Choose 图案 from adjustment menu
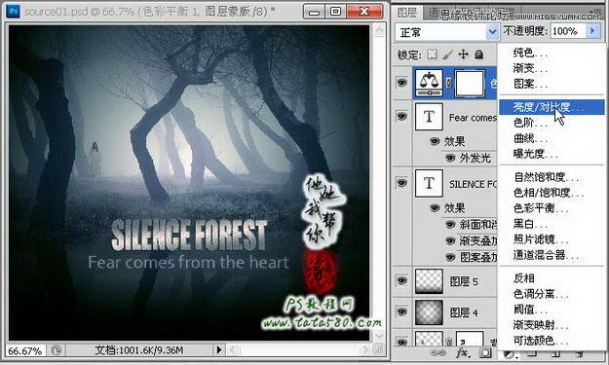The width and height of the screenshot is (609, 365). tap(552, 84)
